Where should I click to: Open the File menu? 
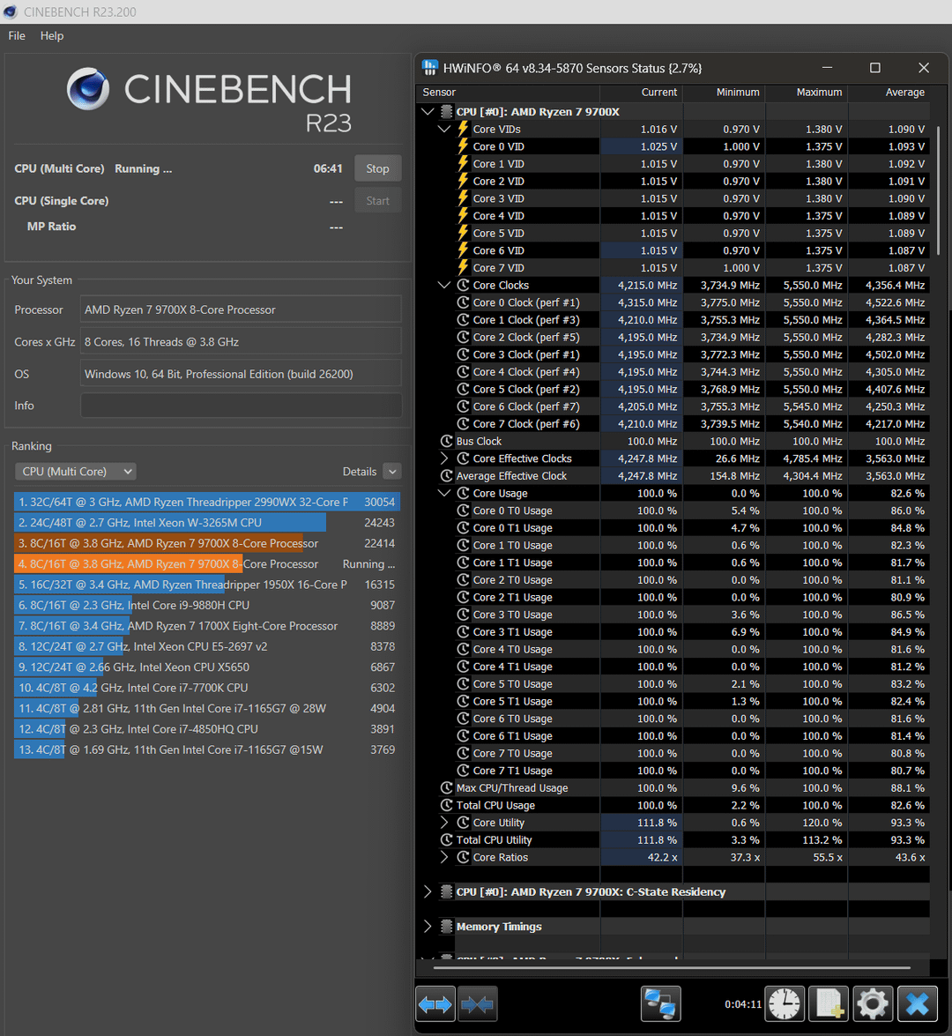(17, 36)
